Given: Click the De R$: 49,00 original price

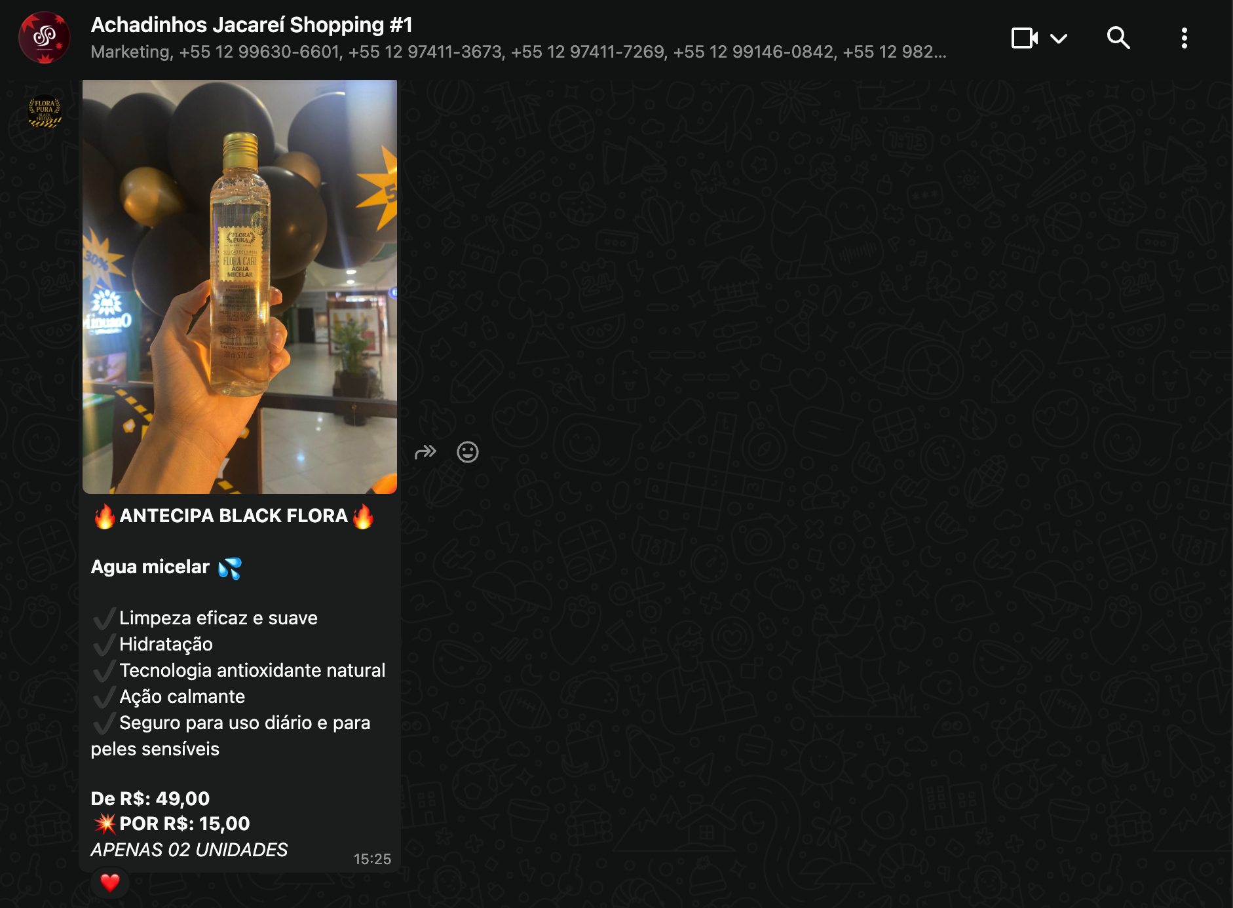Looking at the screenshot, I should click(150, 799).
